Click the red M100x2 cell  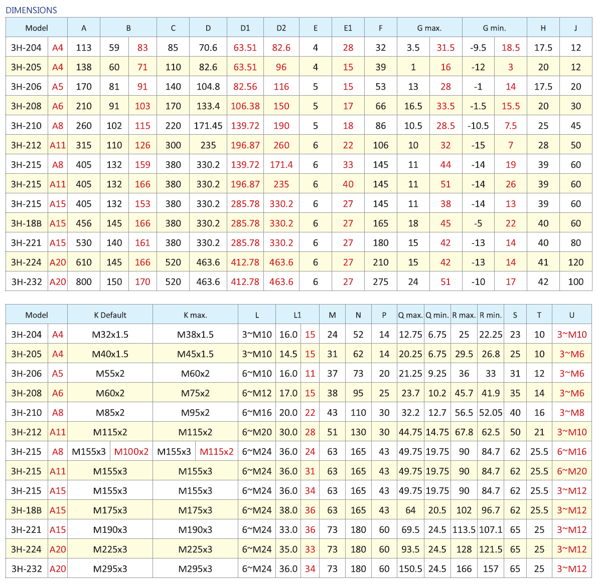click(x=131, y=452)
